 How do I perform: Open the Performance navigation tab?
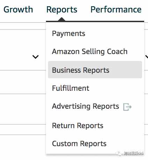[116, 9]
